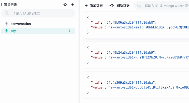Add a new collection with plus icon
Viewport: 189px width, 103px height.
pyautogui.click(x=73, y=5)
